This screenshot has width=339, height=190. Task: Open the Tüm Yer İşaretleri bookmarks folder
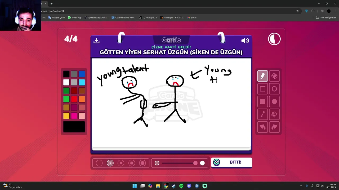(x=326, y=18)
